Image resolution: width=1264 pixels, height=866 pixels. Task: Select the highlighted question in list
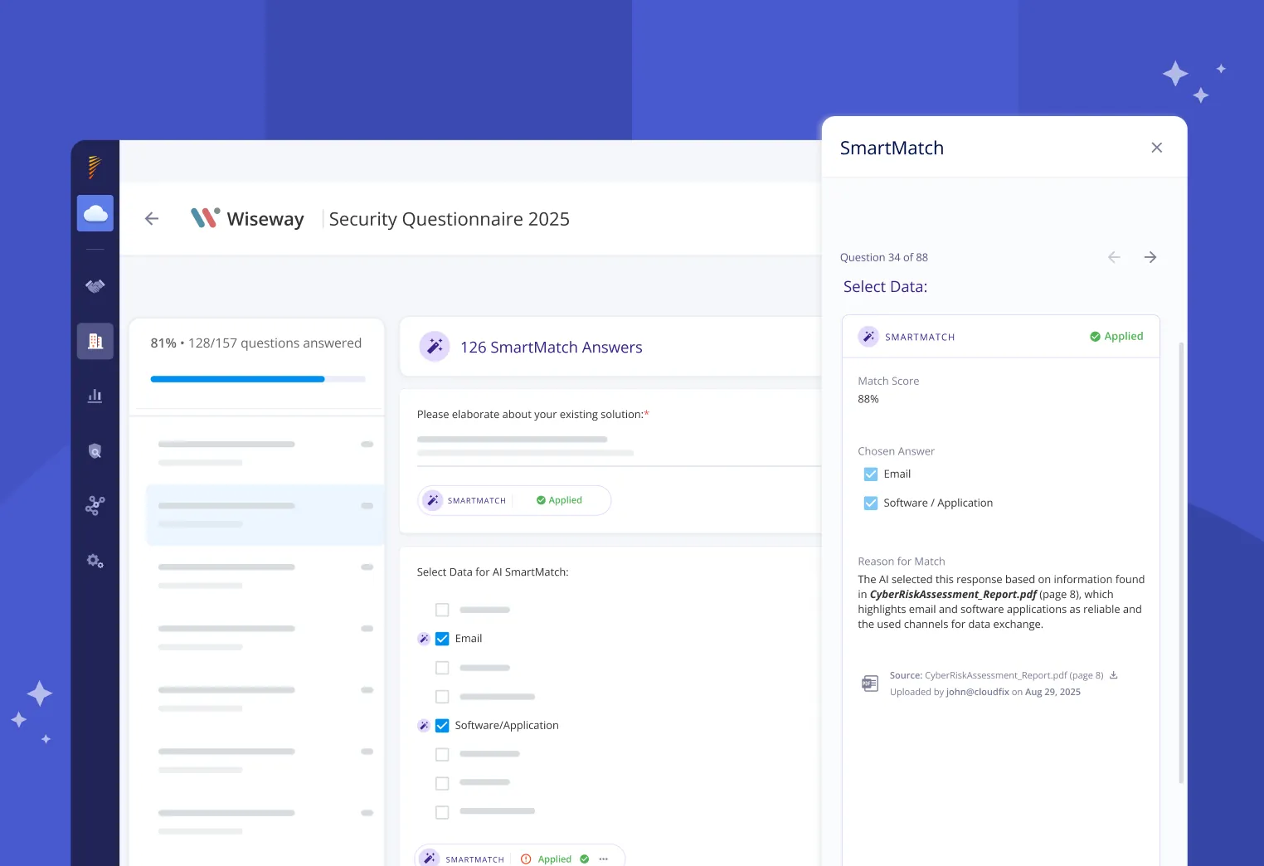(265, 514)
